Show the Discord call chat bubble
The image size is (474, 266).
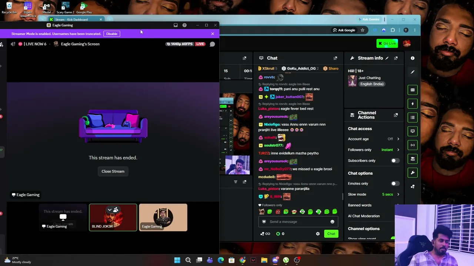point(212,44)
